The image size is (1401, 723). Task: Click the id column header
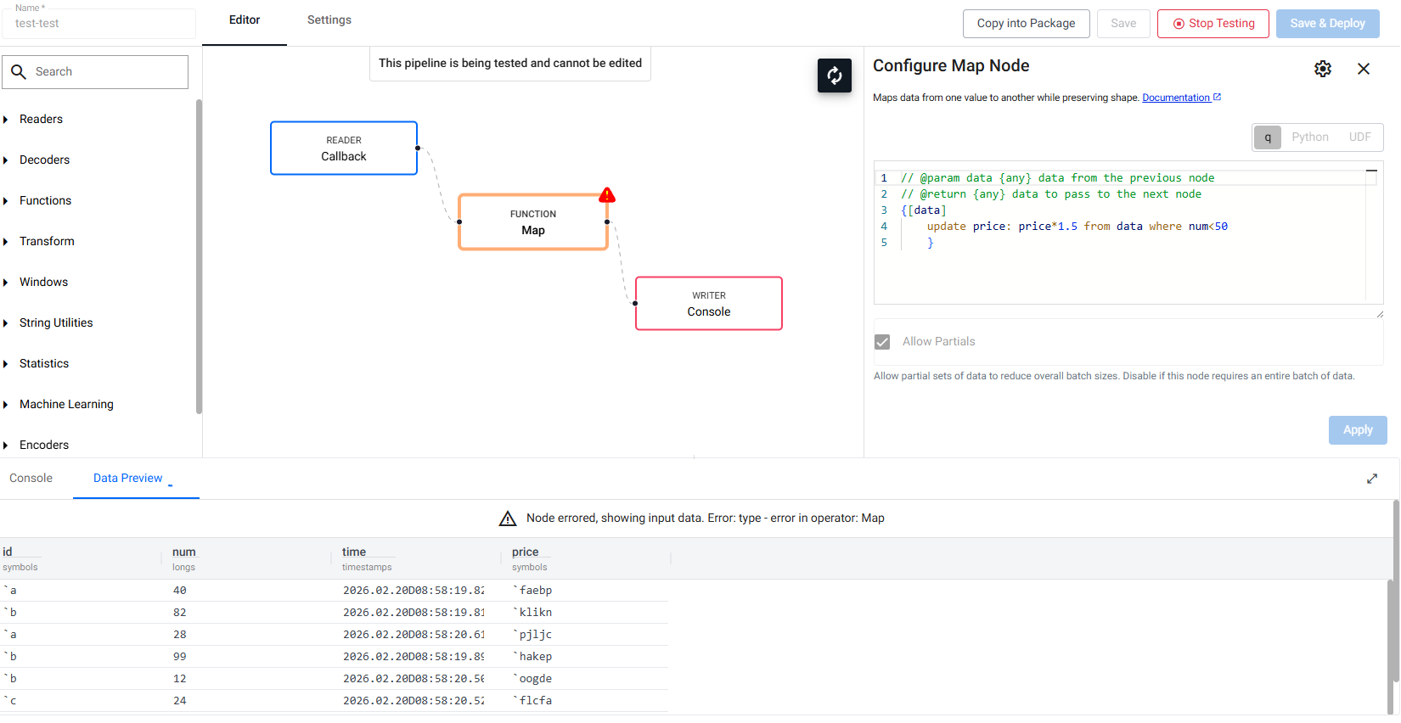pos(81,559)
